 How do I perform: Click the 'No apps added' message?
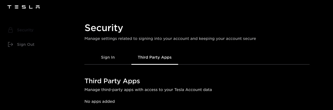[x=100, y=101]
